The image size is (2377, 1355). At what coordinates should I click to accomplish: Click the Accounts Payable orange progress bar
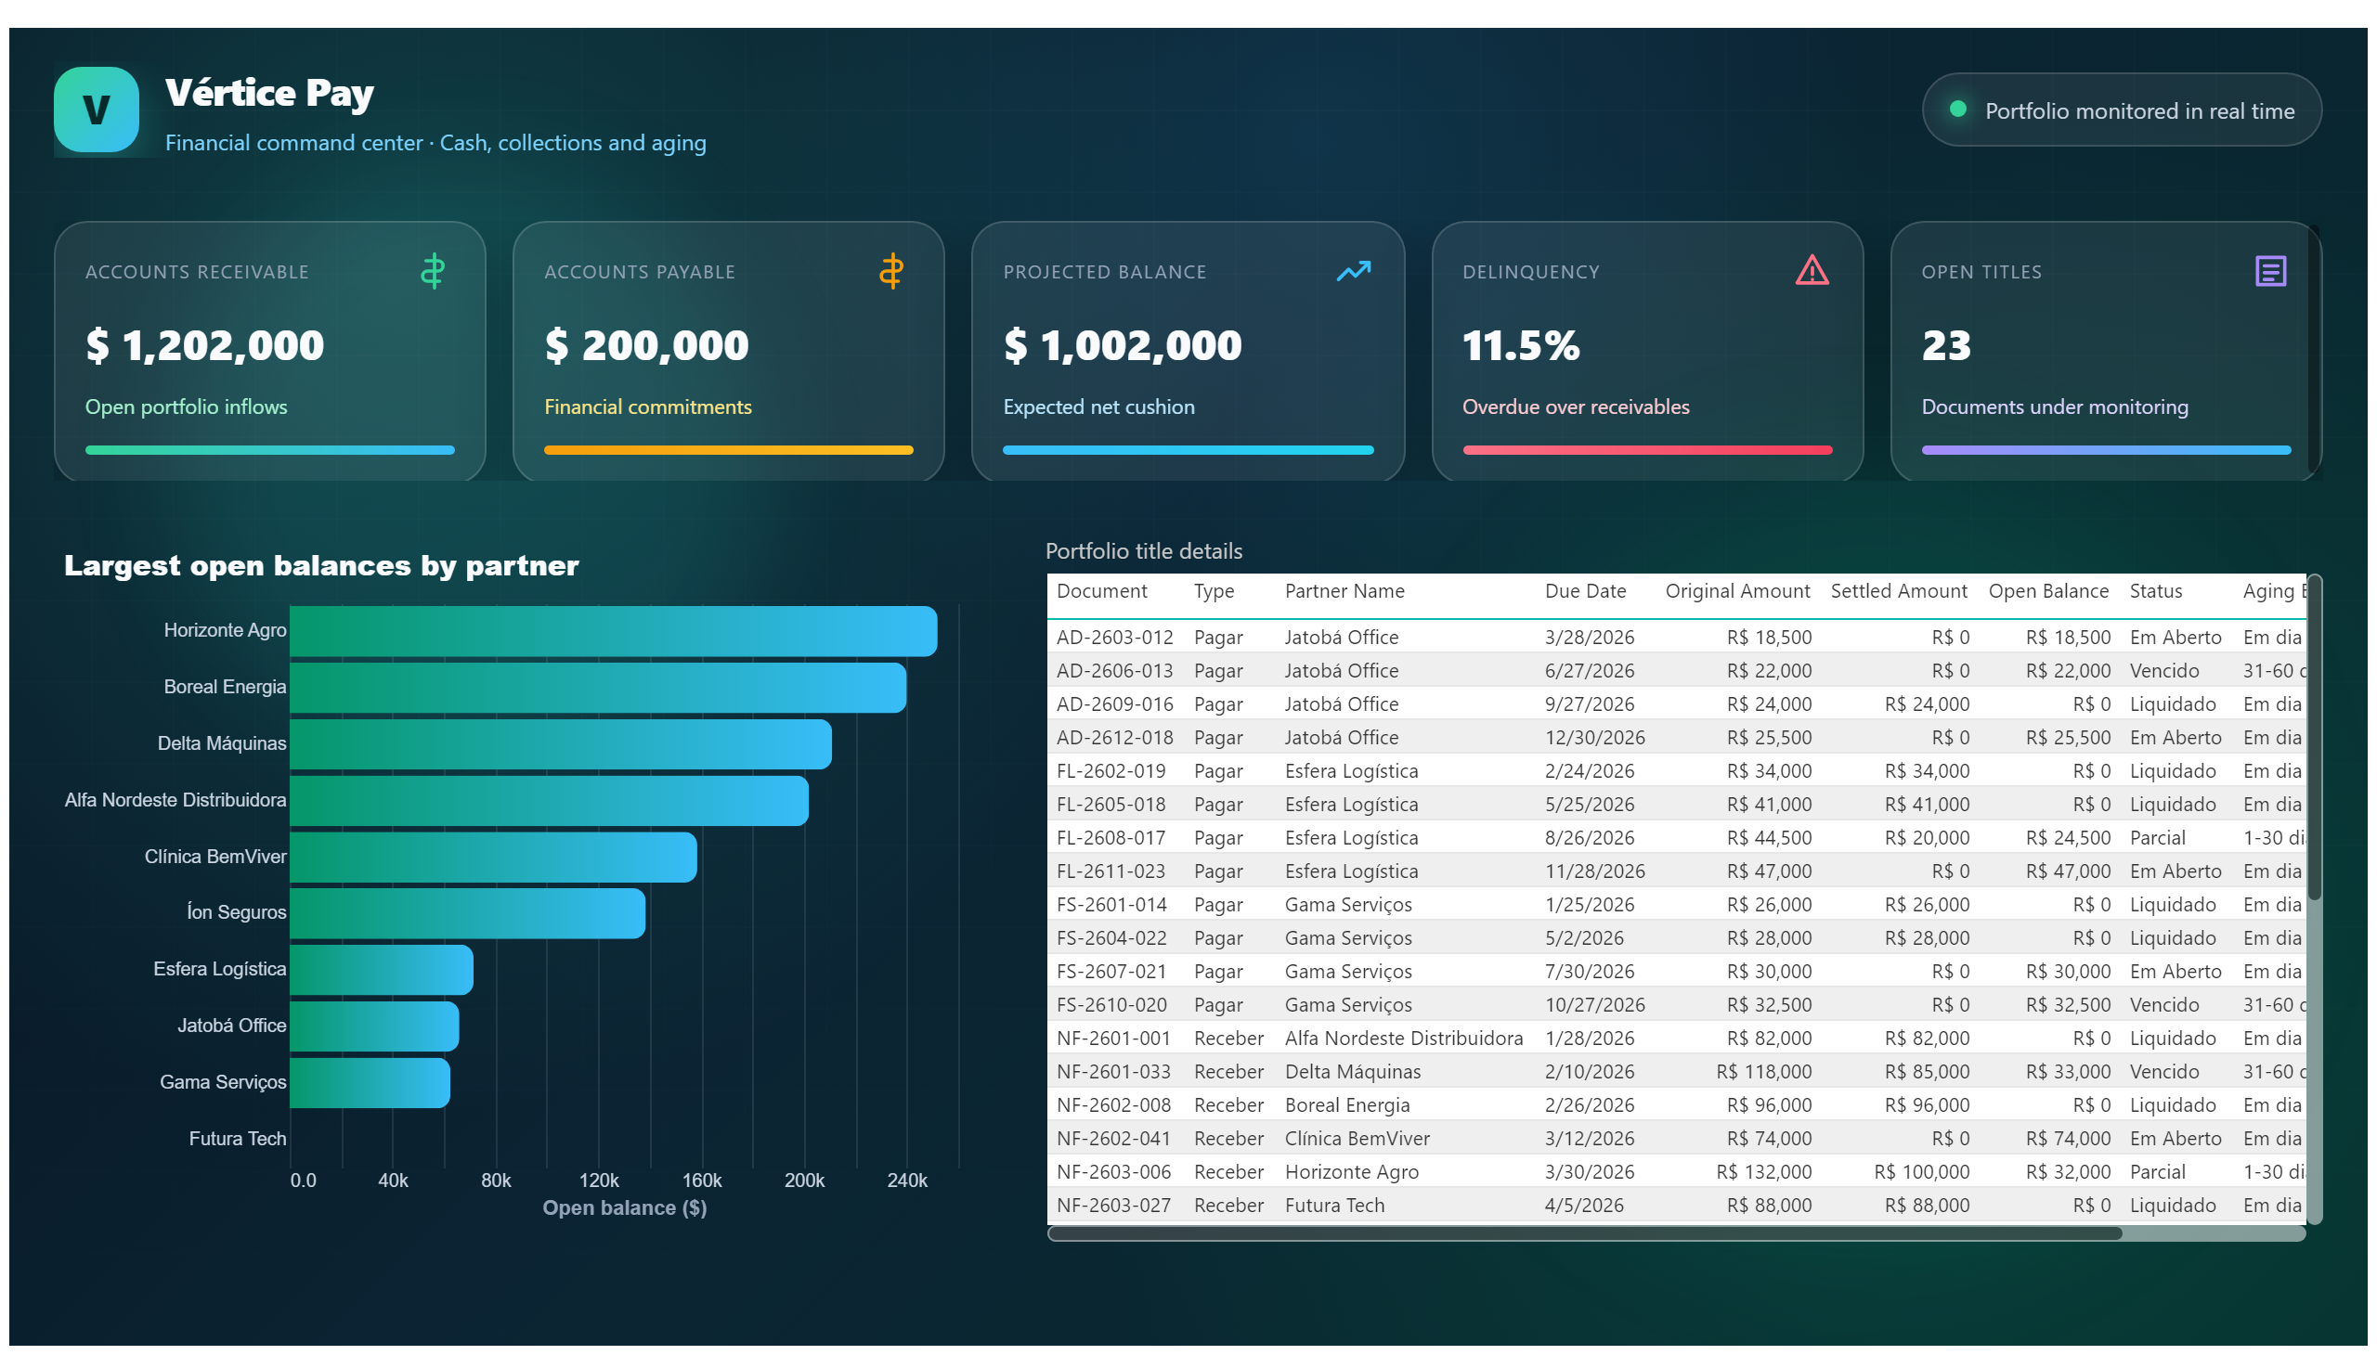tap(728, 450)
